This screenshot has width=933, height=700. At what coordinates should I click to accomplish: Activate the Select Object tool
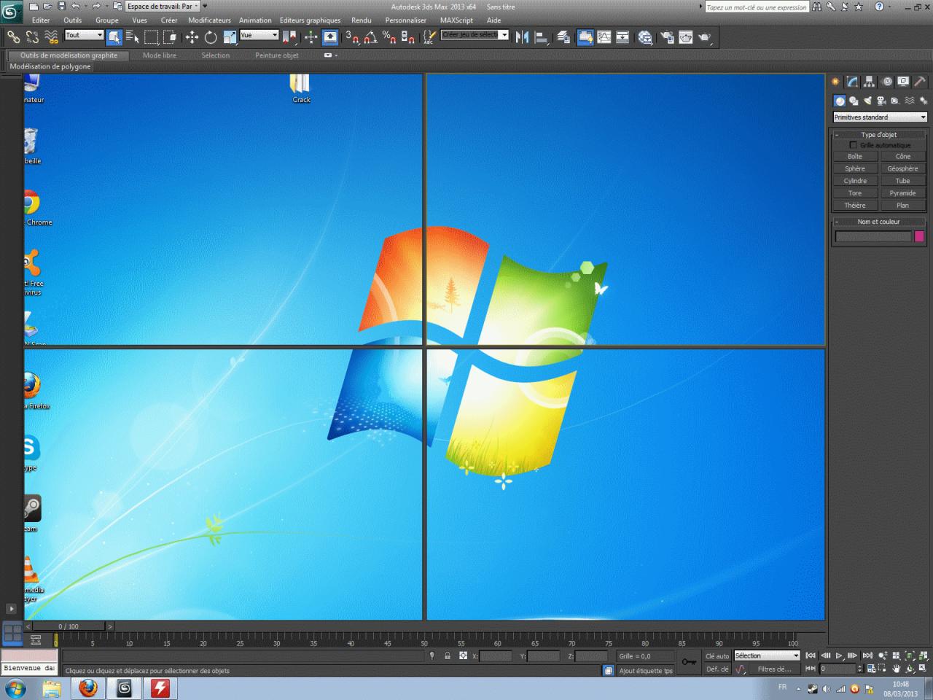(114, 37)
